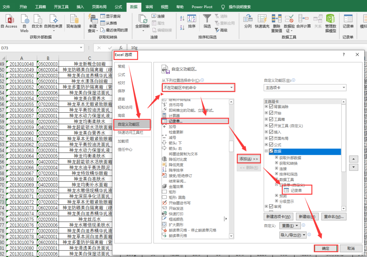367x257 pixels.
Task: Toggle the 页面布局 tab checkbox
Action: point(271,138)
